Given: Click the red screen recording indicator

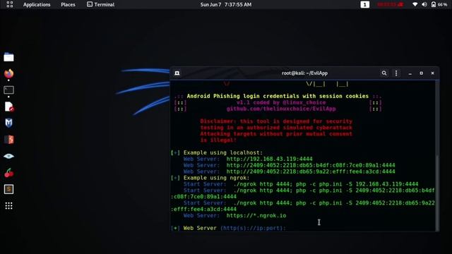Looking at the screenshot, I should click(x=390, y=4).
